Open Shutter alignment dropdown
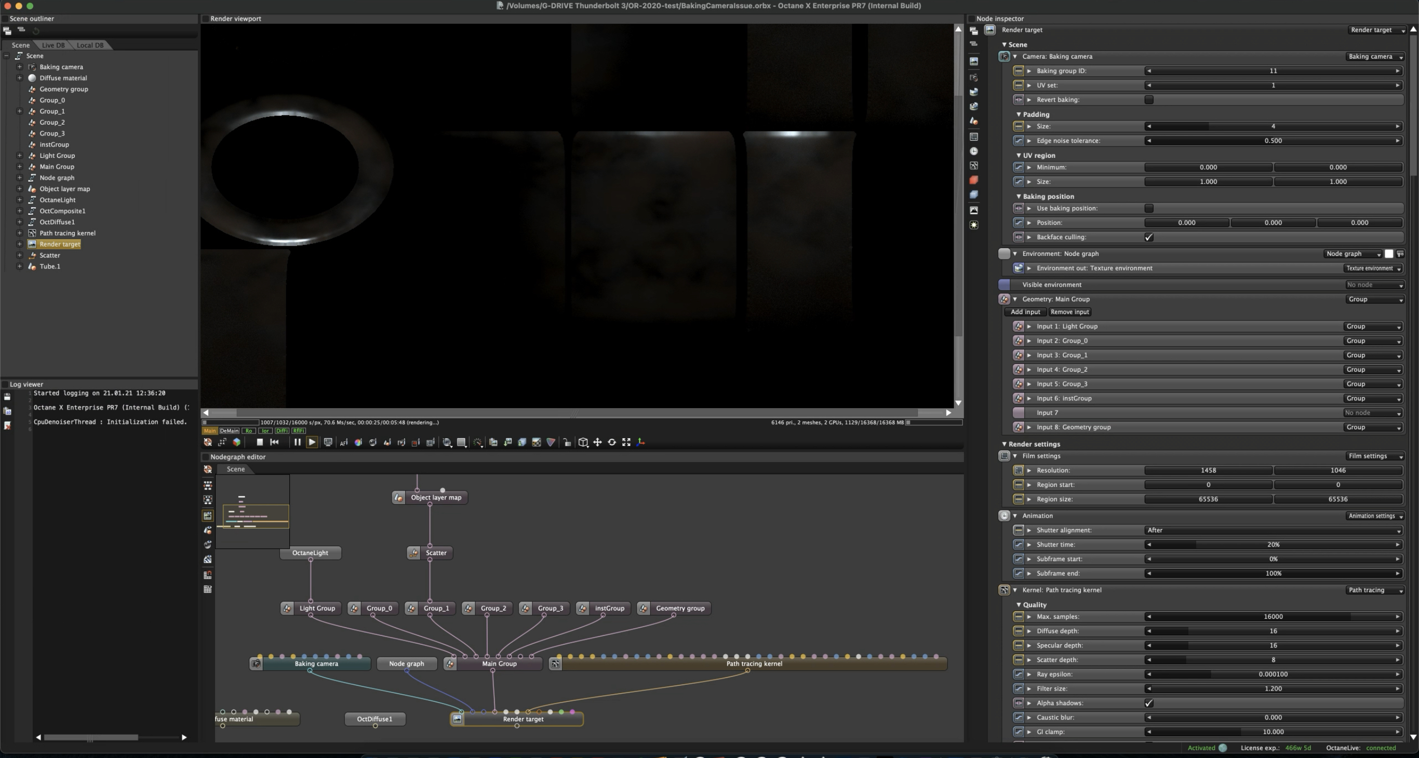 click(x=1273, y=530)
